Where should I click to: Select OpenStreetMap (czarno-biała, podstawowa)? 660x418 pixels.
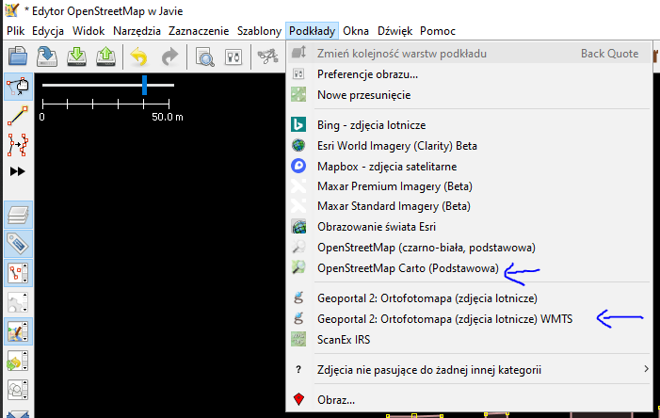click(469, 248)
